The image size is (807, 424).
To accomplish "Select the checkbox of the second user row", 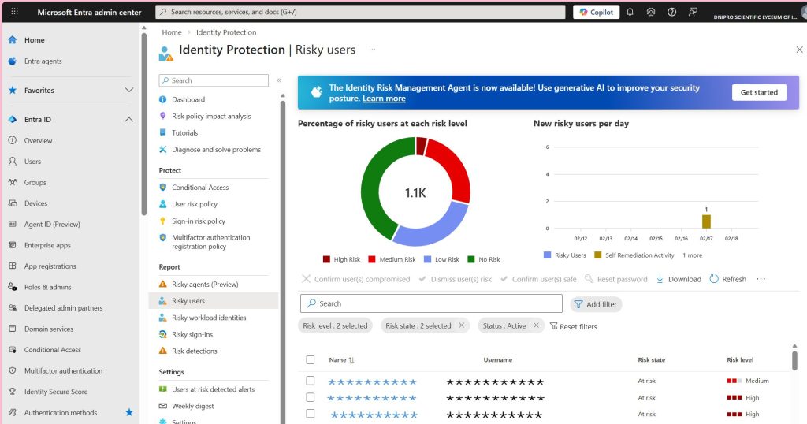I will [311, 397].
